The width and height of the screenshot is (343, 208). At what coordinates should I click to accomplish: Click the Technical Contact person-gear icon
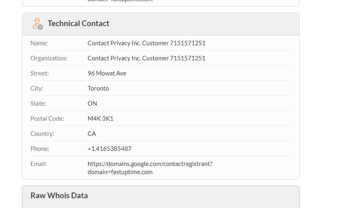tap(38, 24)
